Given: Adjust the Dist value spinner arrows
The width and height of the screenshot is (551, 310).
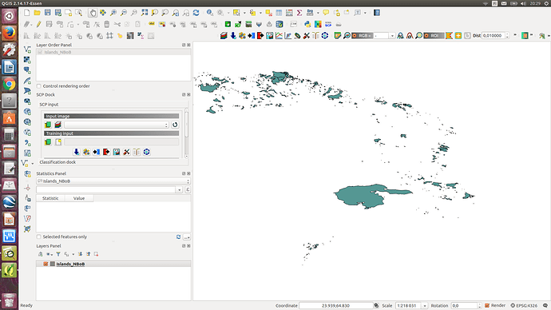Looking at the screenshot, I should coord(507,35).
